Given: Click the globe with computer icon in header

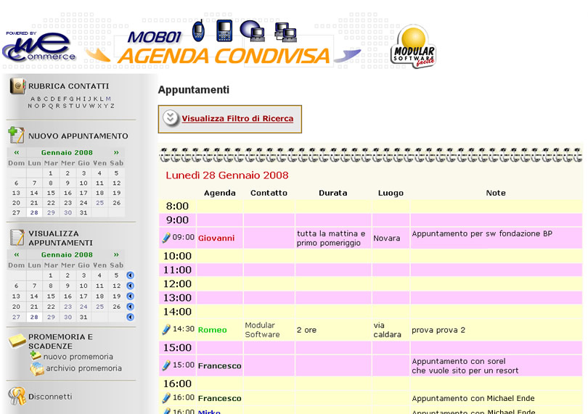Looking at the screenshot, I should tap(253, 30).
